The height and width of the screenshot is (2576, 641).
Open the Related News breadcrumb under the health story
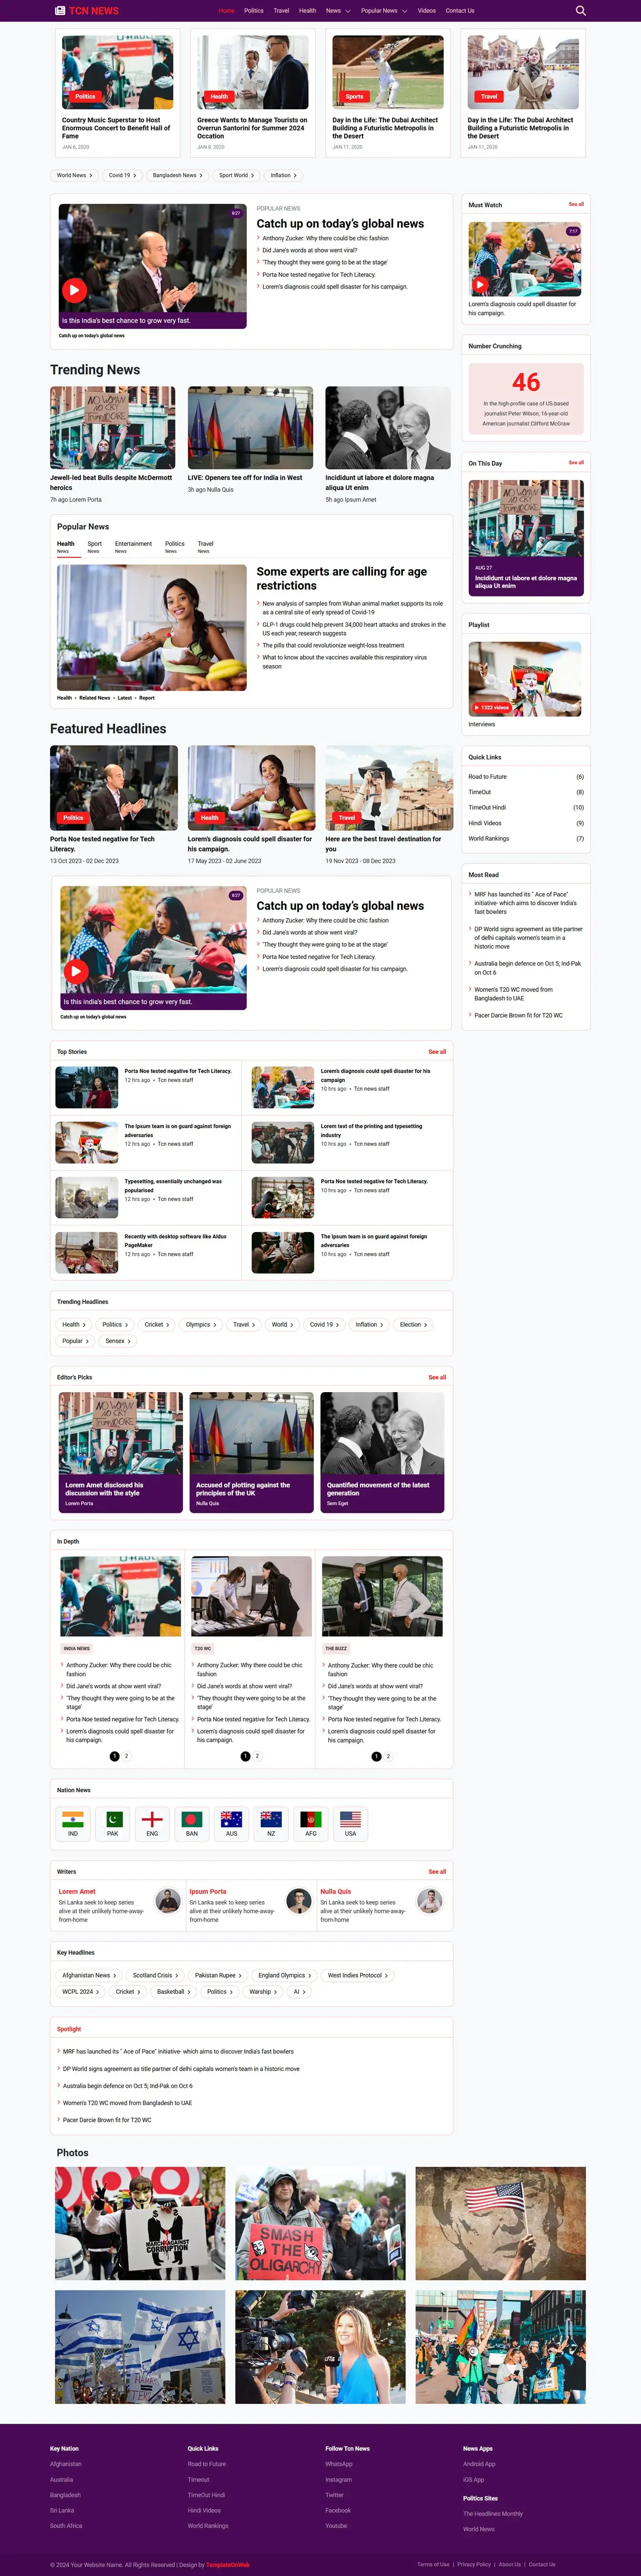95,698
